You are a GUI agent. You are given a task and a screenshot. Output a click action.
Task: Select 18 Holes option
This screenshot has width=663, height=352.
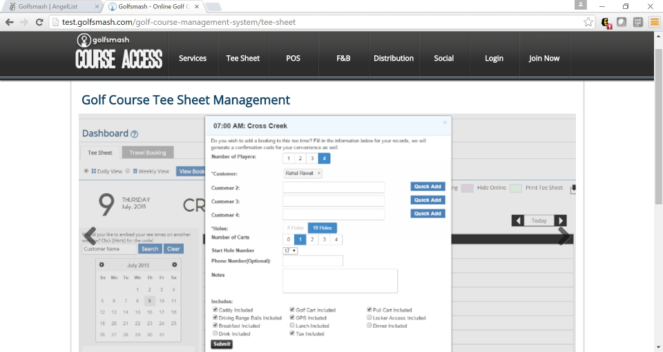click(323, 228)
